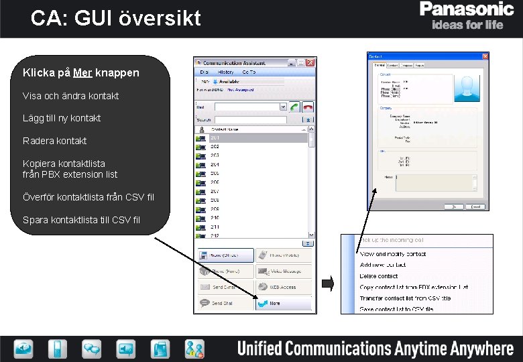
Task: Select fourth tab in Contact dialog
Action: coord(419,65)
